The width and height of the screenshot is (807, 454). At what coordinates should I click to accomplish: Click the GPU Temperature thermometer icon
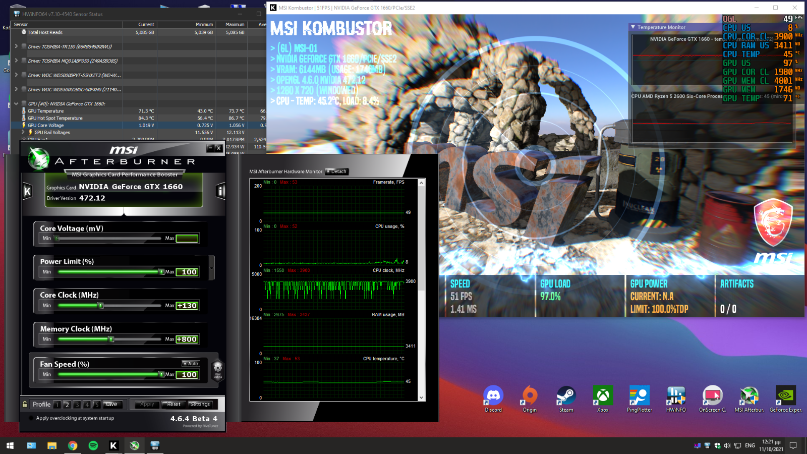coord(24,111)
